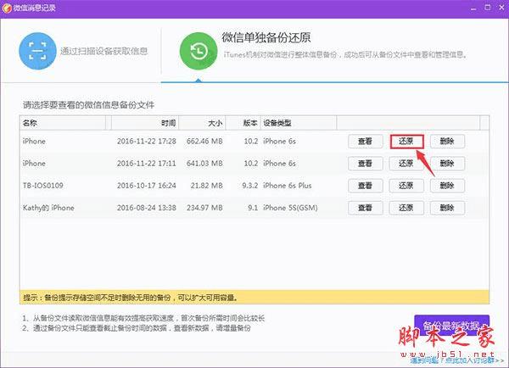Click the 662.46 MB size cell
The image size is (509, 368).
tap(204, 142)
